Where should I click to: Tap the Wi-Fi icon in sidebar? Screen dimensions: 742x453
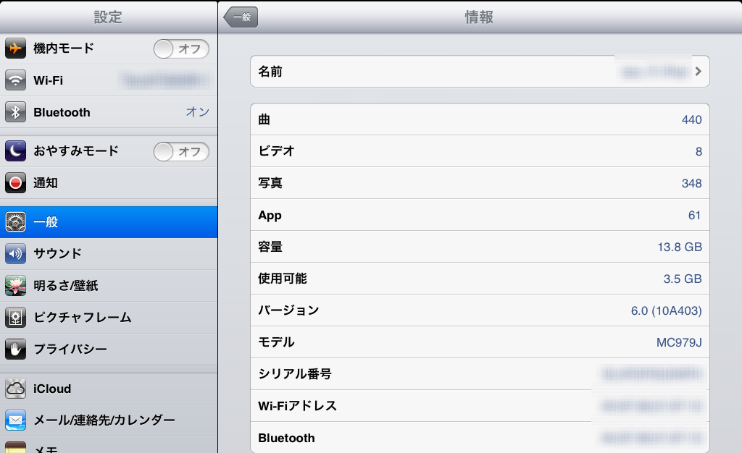click(x=16, y=80)
